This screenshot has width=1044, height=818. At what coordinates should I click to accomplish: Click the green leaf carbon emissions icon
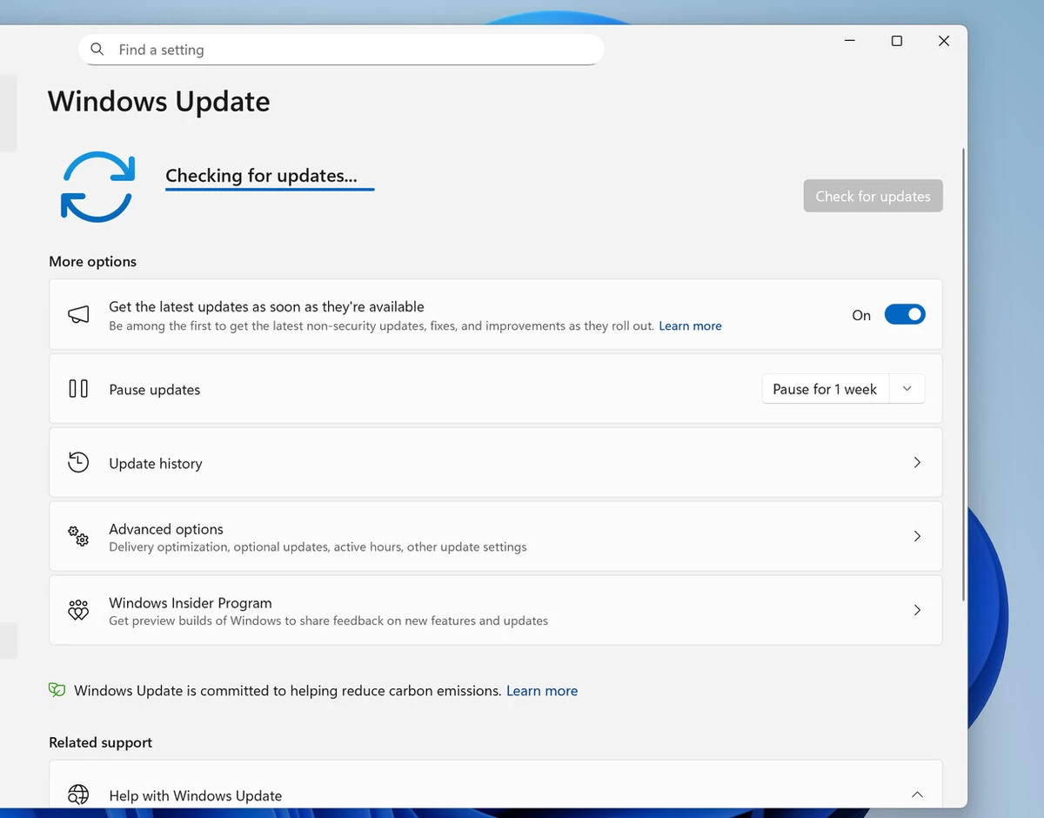click(x=57, y=691)
